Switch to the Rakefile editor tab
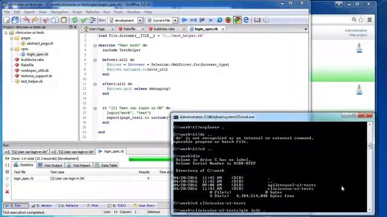387x217 pixels. pos(129,29)
